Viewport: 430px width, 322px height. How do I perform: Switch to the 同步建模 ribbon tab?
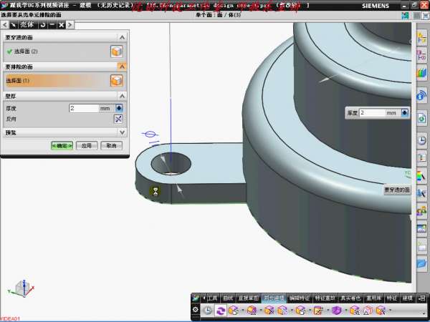tap(274, 298)
